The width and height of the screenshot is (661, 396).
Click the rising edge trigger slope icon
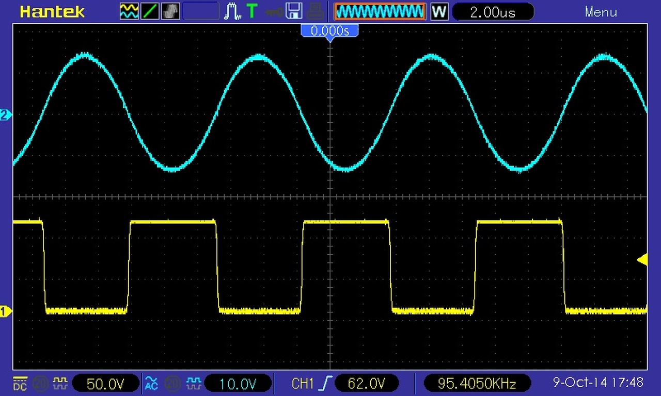pos(325,383)
